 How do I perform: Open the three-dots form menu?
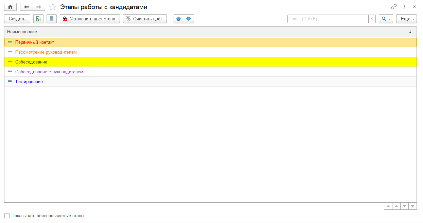404,7
